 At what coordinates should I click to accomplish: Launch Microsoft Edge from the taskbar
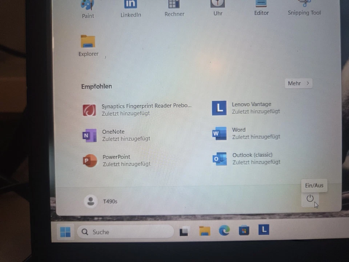(x=224, y=230)
